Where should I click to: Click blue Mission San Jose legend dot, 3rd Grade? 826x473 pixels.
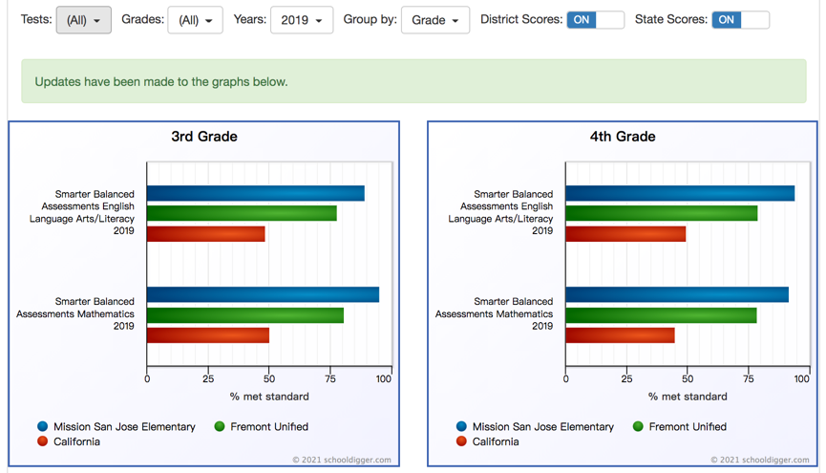click(43, 427)
